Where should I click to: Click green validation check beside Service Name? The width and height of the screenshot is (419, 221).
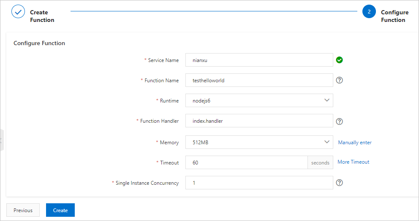339,60
